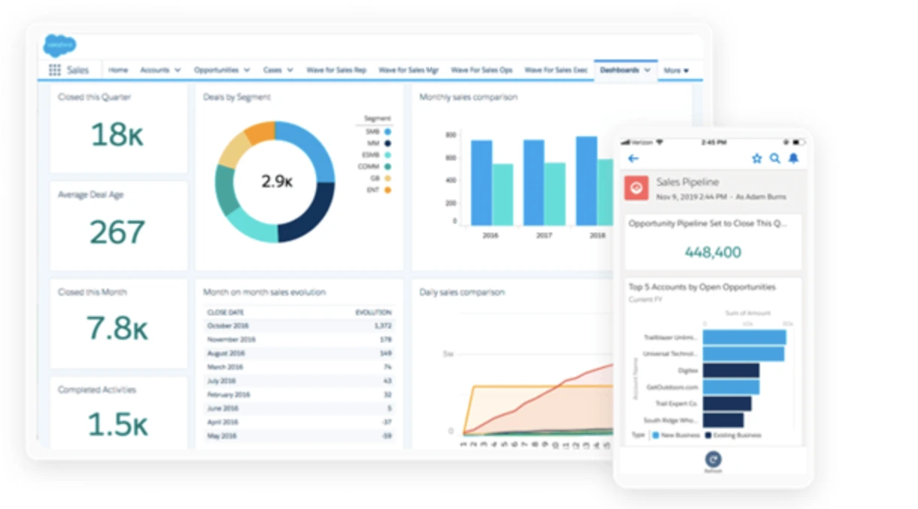Click the ENT segment legend swatch

pyautogui.click(x=388, y=190)
